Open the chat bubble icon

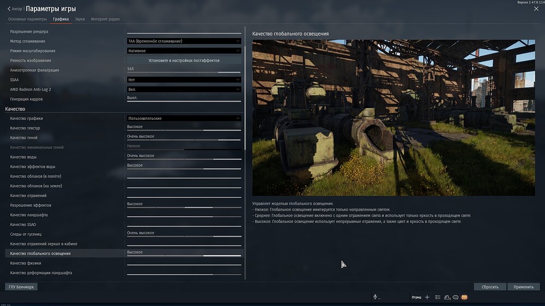tap(455, 297)
